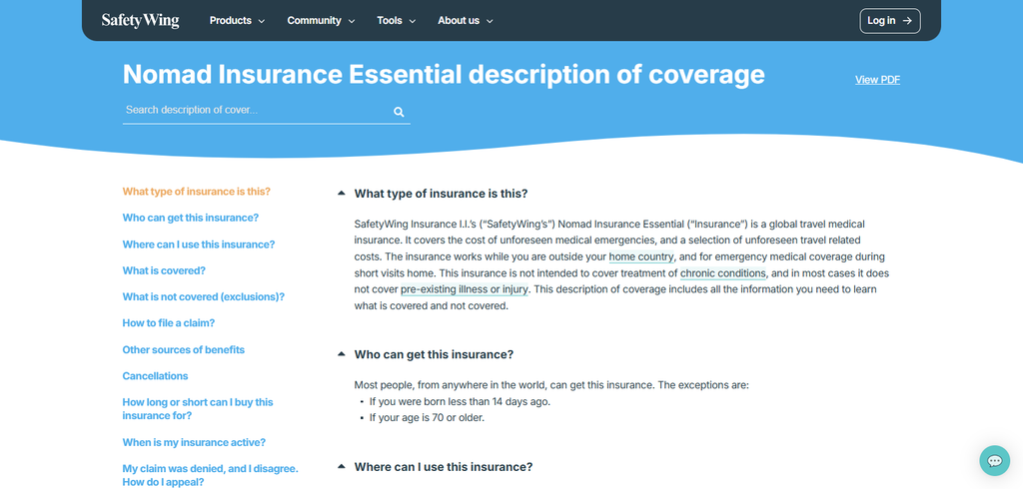Open the chat support bubble
The width and height of the screenshot is (1023, 489).
pyautogui.click(x=994, y=461)
